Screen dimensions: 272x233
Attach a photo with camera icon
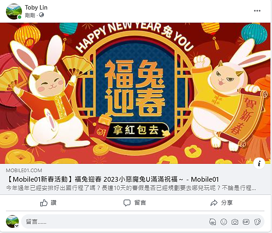click(x=235, y=222)
